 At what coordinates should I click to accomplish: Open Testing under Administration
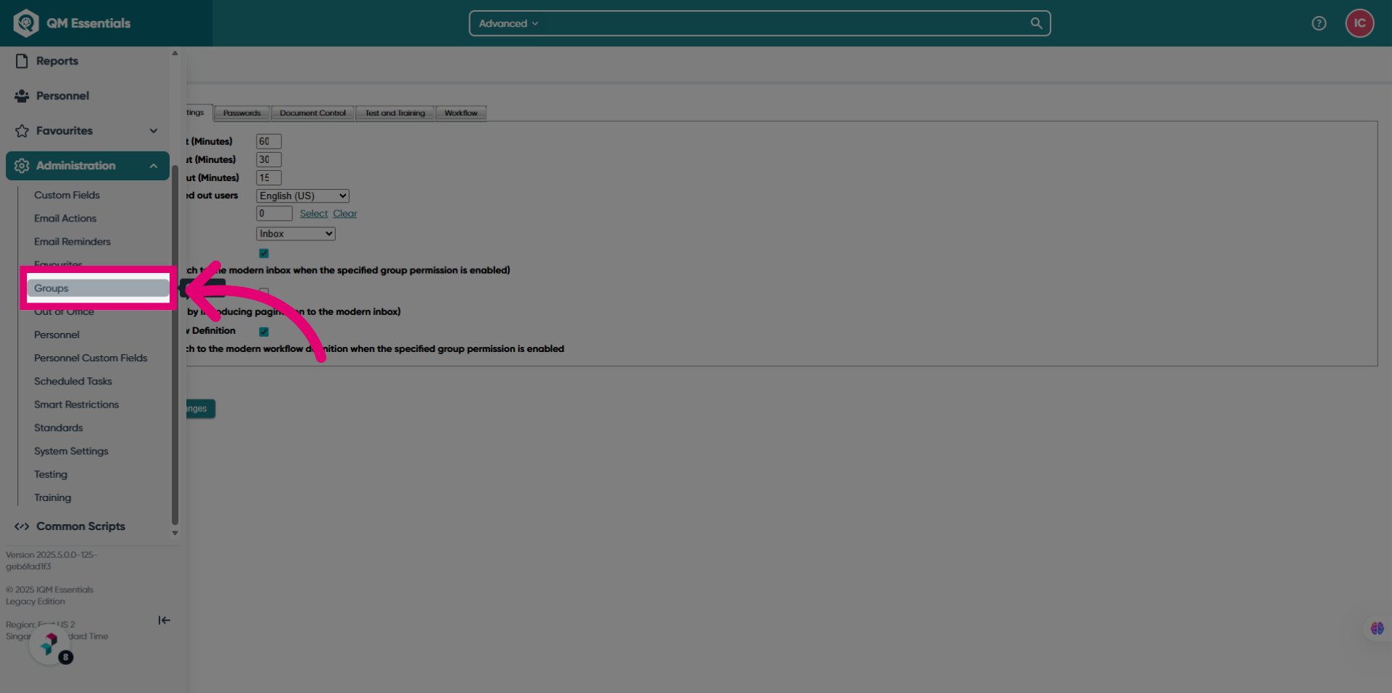click(x=51, y=474)
